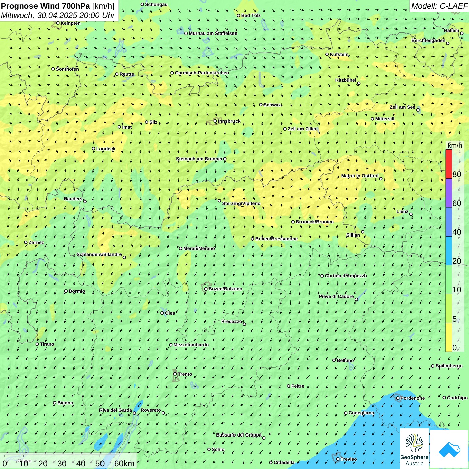The height and width of the screenshot is (469, 469).
Task: Click the 'Berchtesgaden' label
Action: [x=428, y=40]
